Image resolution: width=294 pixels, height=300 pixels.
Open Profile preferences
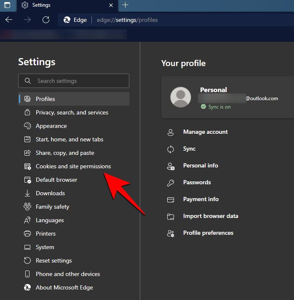[208, 233]
